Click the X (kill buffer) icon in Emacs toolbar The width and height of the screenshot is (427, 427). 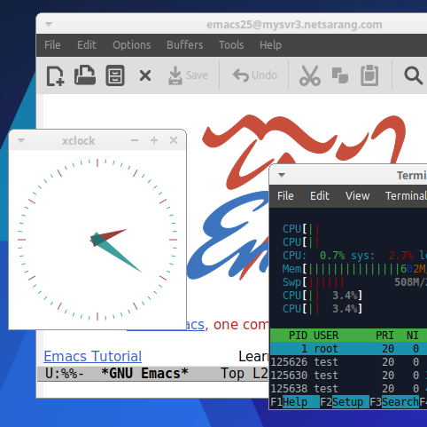point(145,75)
